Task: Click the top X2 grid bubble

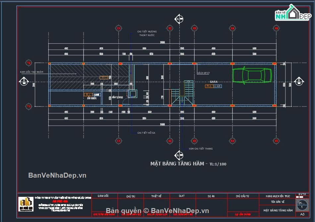Action: [170, 28]
